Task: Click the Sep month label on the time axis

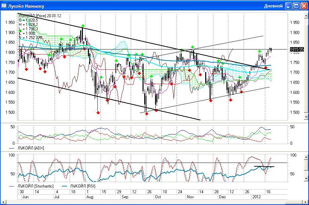Action: 125,197
